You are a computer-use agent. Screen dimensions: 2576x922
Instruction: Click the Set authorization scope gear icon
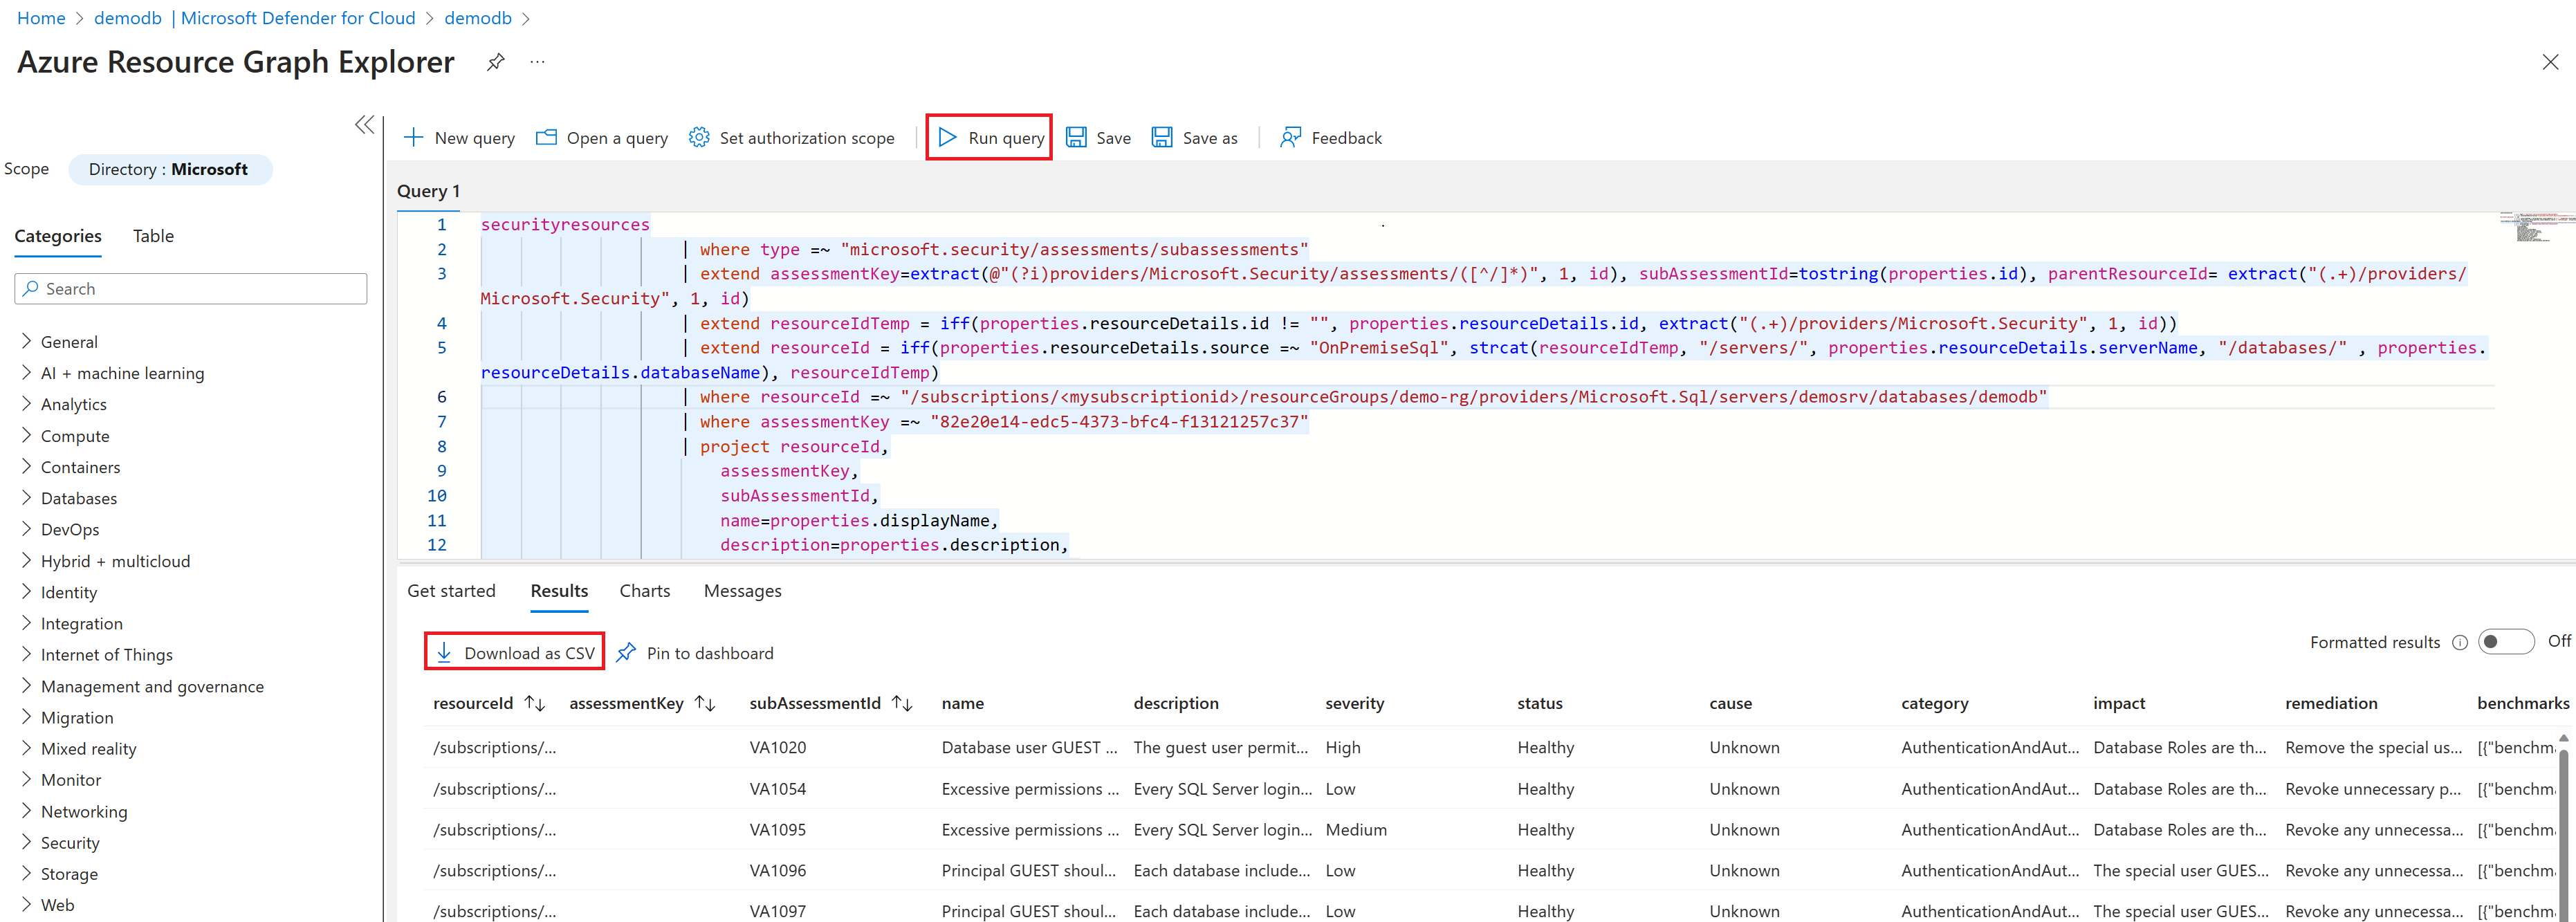point(699,137)
